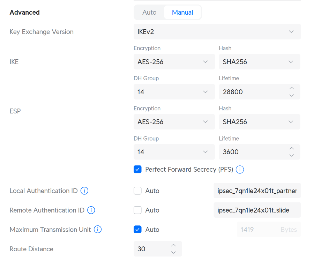Show info for Remote Authentication ID
Screen dimensions: 321x260
(91, 210)
